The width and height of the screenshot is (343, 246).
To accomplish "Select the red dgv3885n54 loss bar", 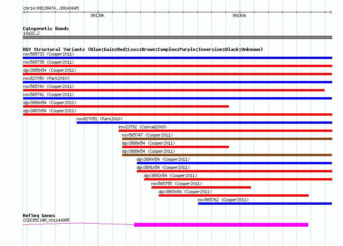I will pyautogui.click(x=177, y=74).
